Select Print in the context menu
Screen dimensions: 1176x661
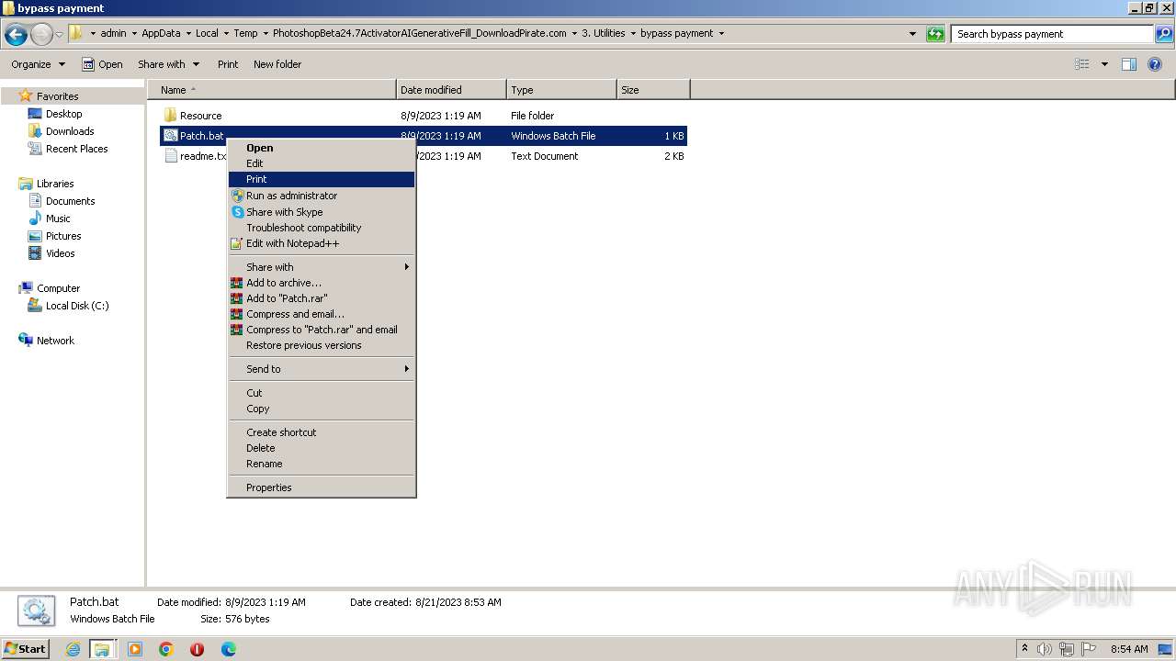(x=322, y=179)
